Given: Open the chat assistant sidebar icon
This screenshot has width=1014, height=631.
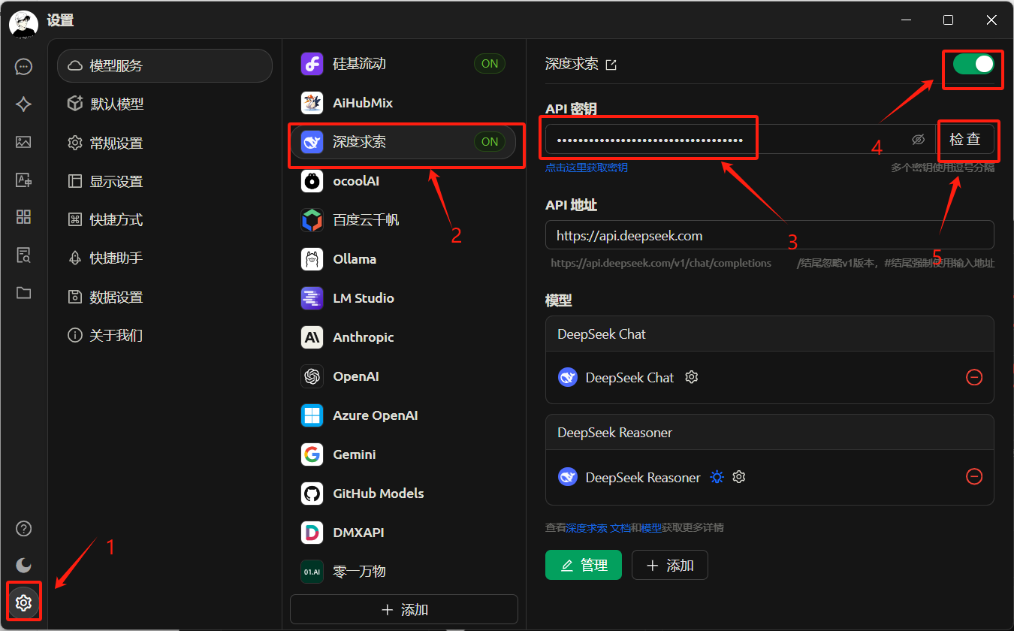Looking at the screenshot, I should [23, 67].
